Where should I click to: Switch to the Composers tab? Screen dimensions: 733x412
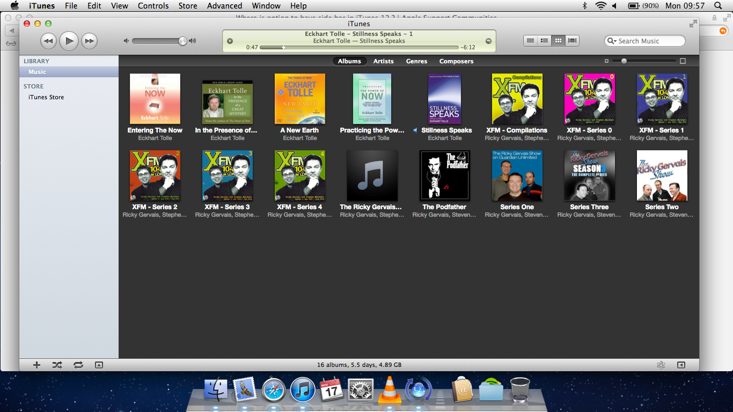[456, 61]
